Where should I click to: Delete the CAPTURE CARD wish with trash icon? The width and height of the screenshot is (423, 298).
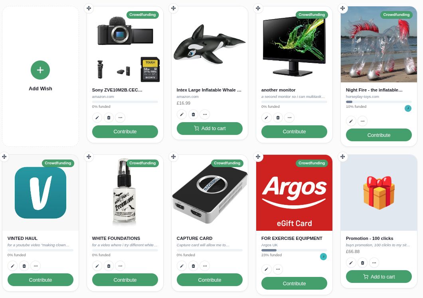pyautogui.click(x=194, y=266)
